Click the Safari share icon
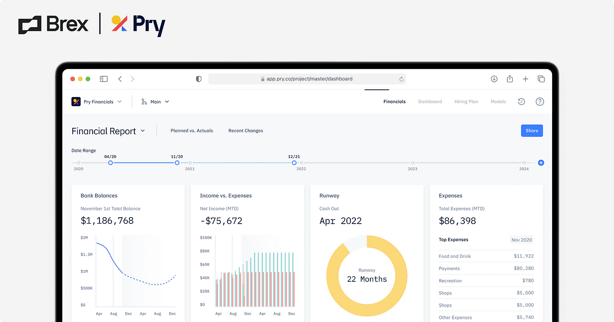Screen dimensions: 614x322 (x=510, y=79)
